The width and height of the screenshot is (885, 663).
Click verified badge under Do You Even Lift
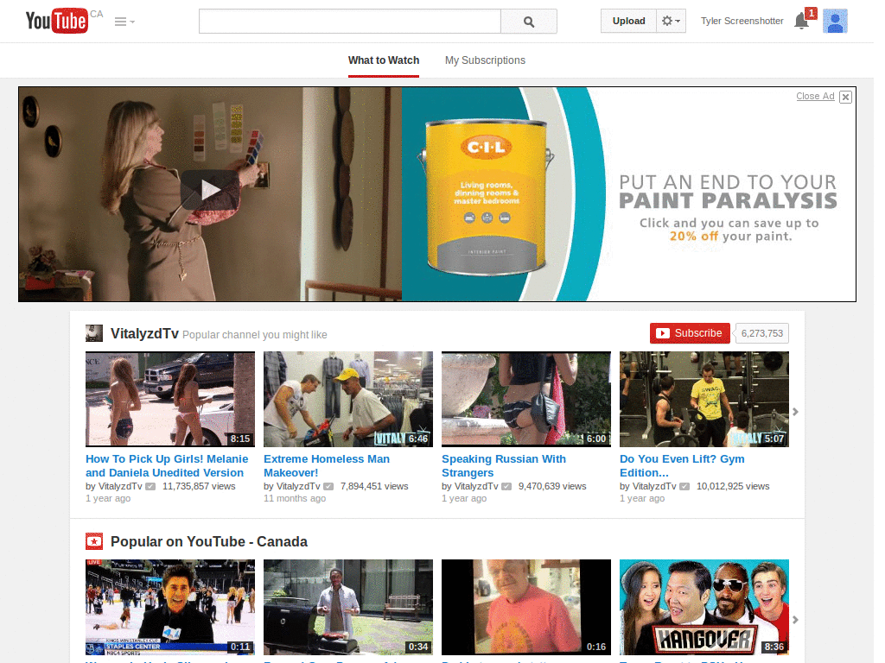click(x=684, y=487)
